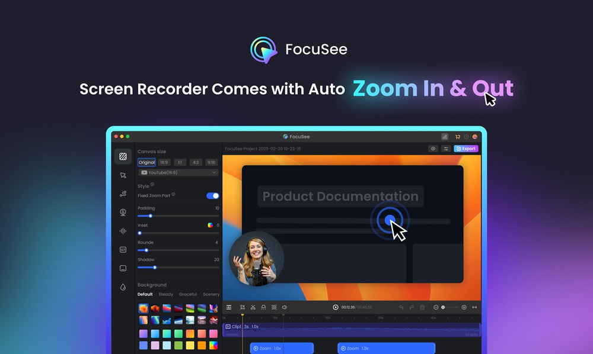Click the preview eye icon beside Export
This screenshot has height=354, width=593.
click(x=433, y=149)
